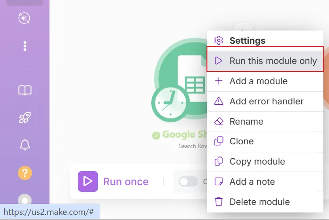Toggle the scenario scheduling switch

pos(188,181)
